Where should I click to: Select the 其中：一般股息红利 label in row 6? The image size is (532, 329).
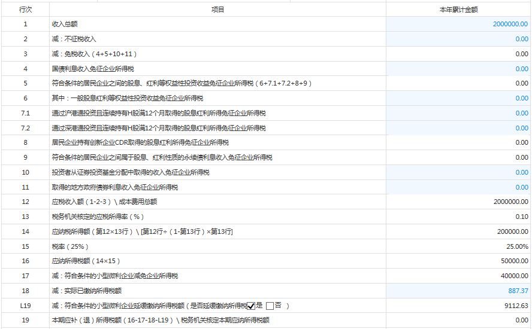(127, 98)
